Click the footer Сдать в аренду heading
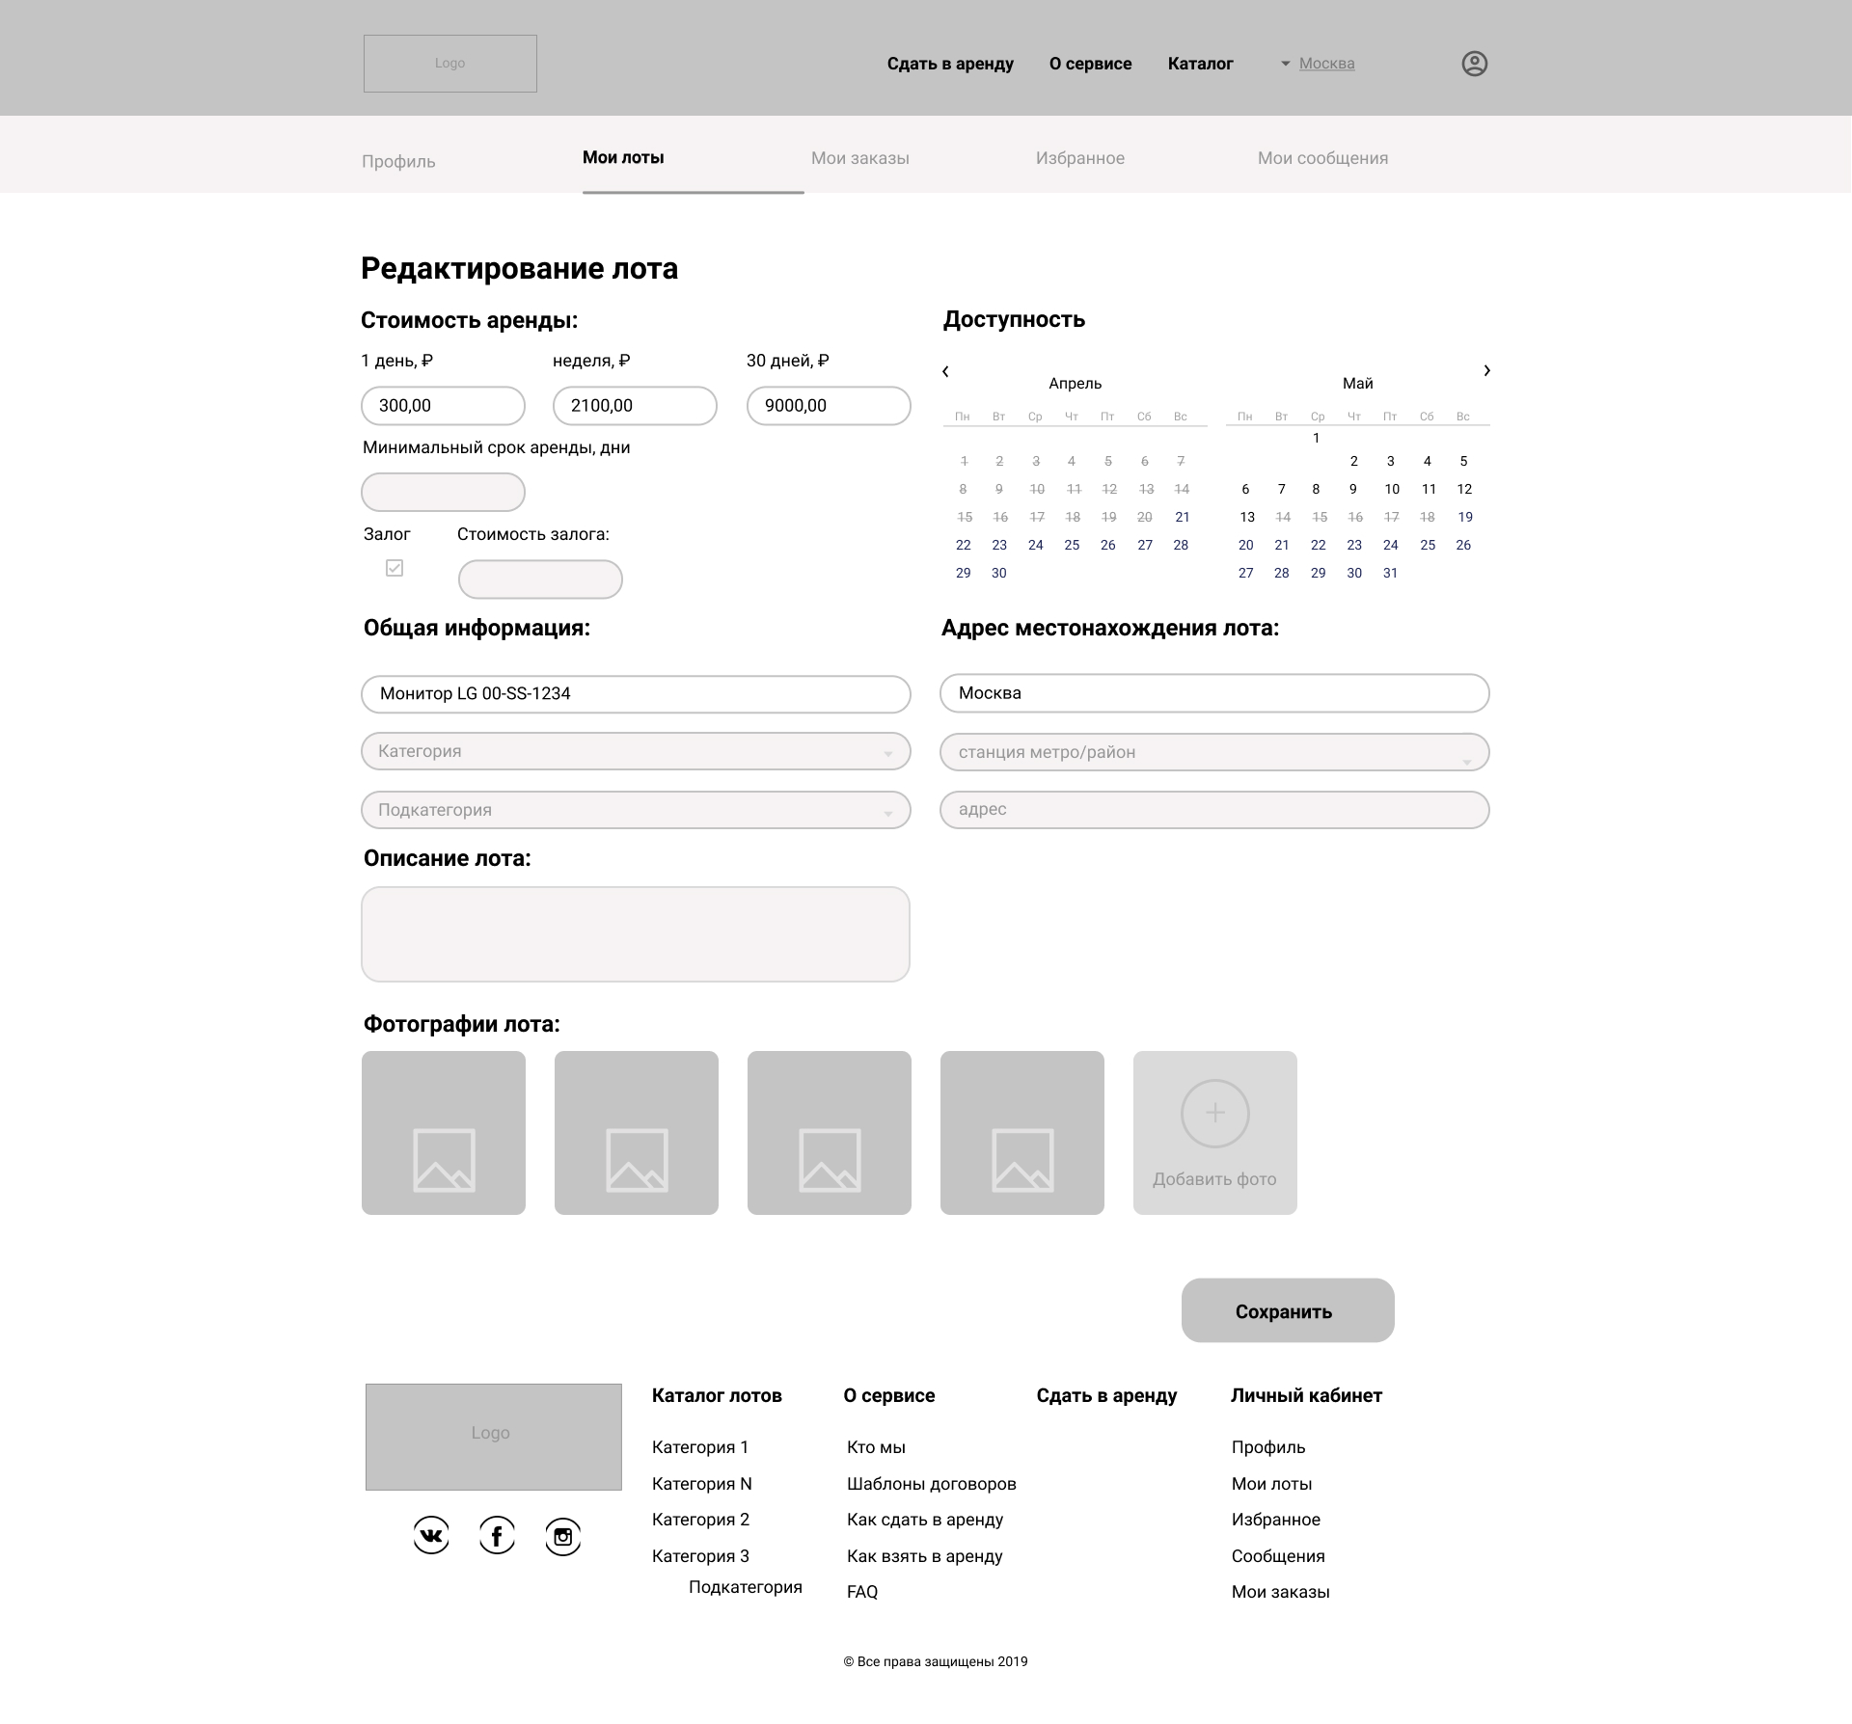1852x1724 pixels. [1106, 1395]
